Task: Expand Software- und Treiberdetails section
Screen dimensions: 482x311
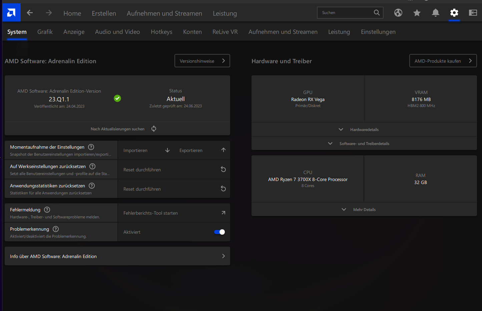Action: (364, 144)
